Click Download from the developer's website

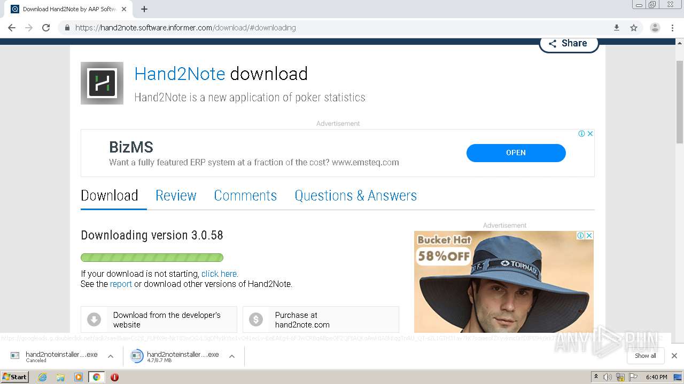point(159,319)
